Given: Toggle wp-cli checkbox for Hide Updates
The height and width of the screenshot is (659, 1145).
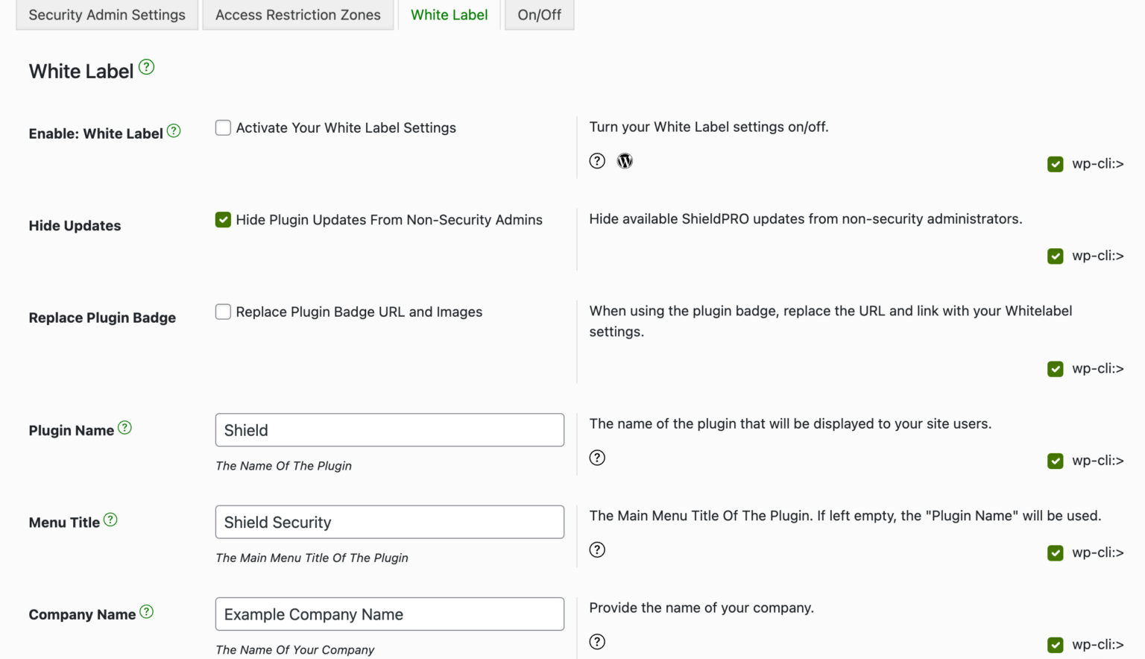Looking at the screenshot, I should [x=1056, y=256].
